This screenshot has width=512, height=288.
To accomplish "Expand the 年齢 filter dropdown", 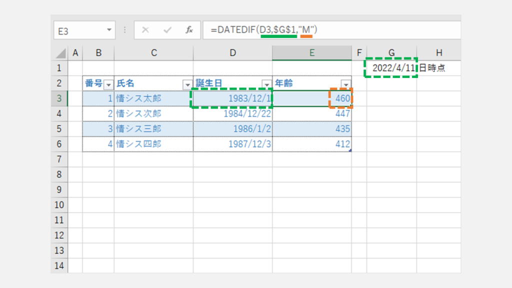I will [345, 84].
